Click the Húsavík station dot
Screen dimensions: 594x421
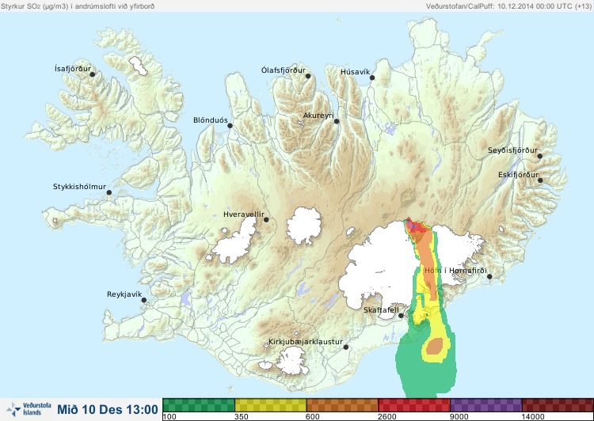(372, 78)
